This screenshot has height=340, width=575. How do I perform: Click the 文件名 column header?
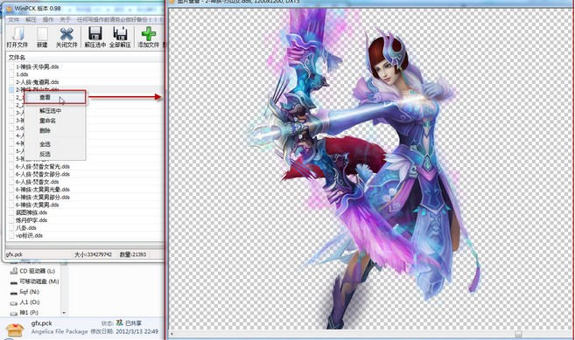17,58
